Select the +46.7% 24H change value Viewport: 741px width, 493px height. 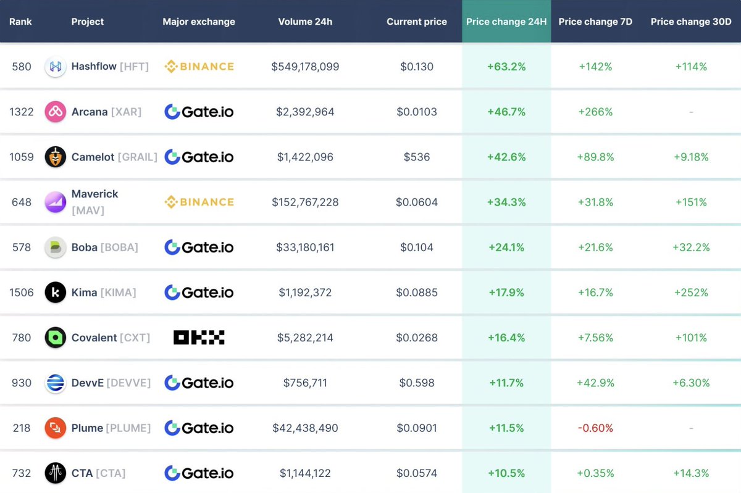506,112
